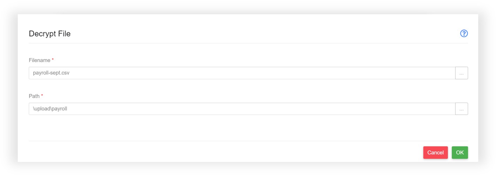Open folder picker next to \upload\payroll
Screen dimensions: 496x181
coord(461,109)
